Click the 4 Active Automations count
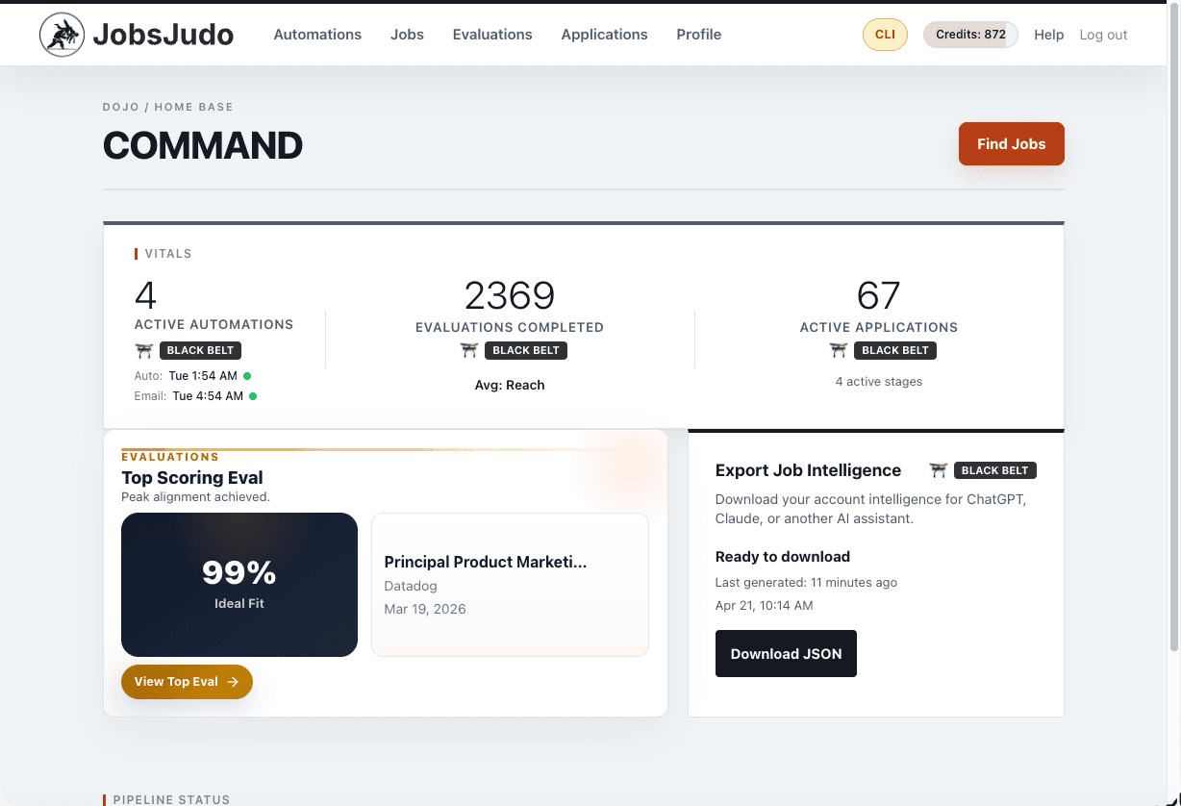The height and width of the screenshot is (806, 1181). click(145, 295)
